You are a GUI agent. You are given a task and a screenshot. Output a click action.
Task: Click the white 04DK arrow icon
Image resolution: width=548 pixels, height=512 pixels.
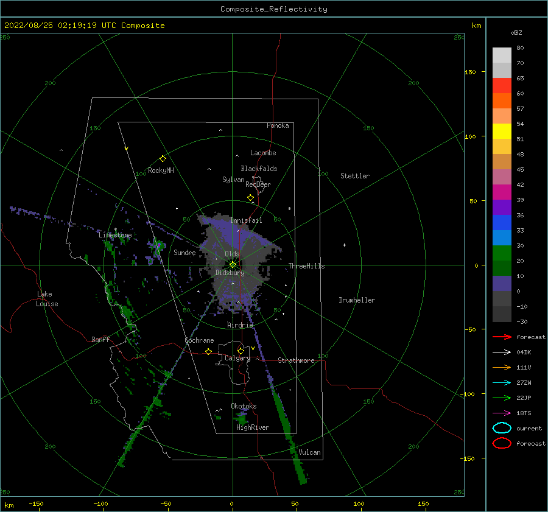point(502,352)
